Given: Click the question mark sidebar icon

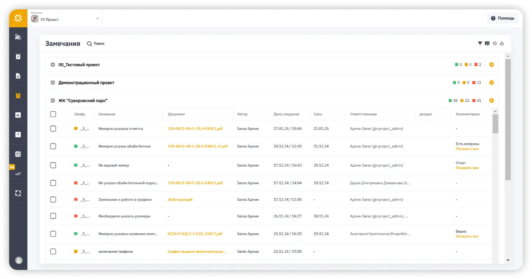Looking at the screenshot, I should 18,135.
